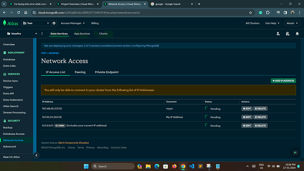Open Stream Processing in sidebar
This screenshot has width=304, height=171.
[x=15, y=113]
